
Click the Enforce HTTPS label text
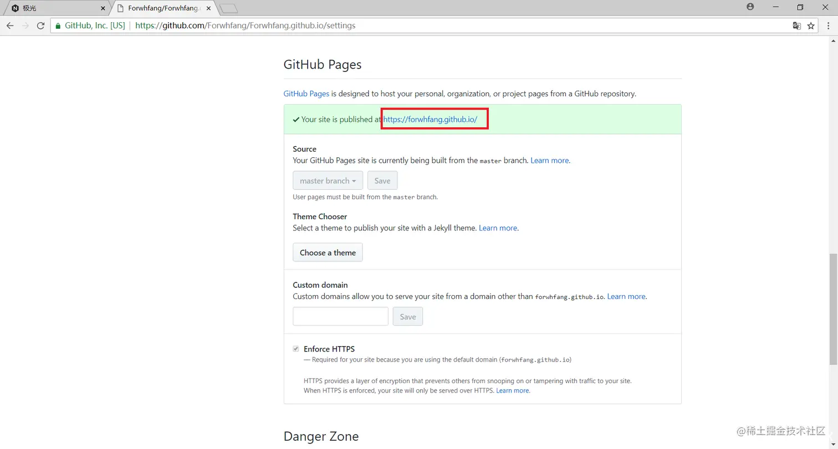coord(329,349)
